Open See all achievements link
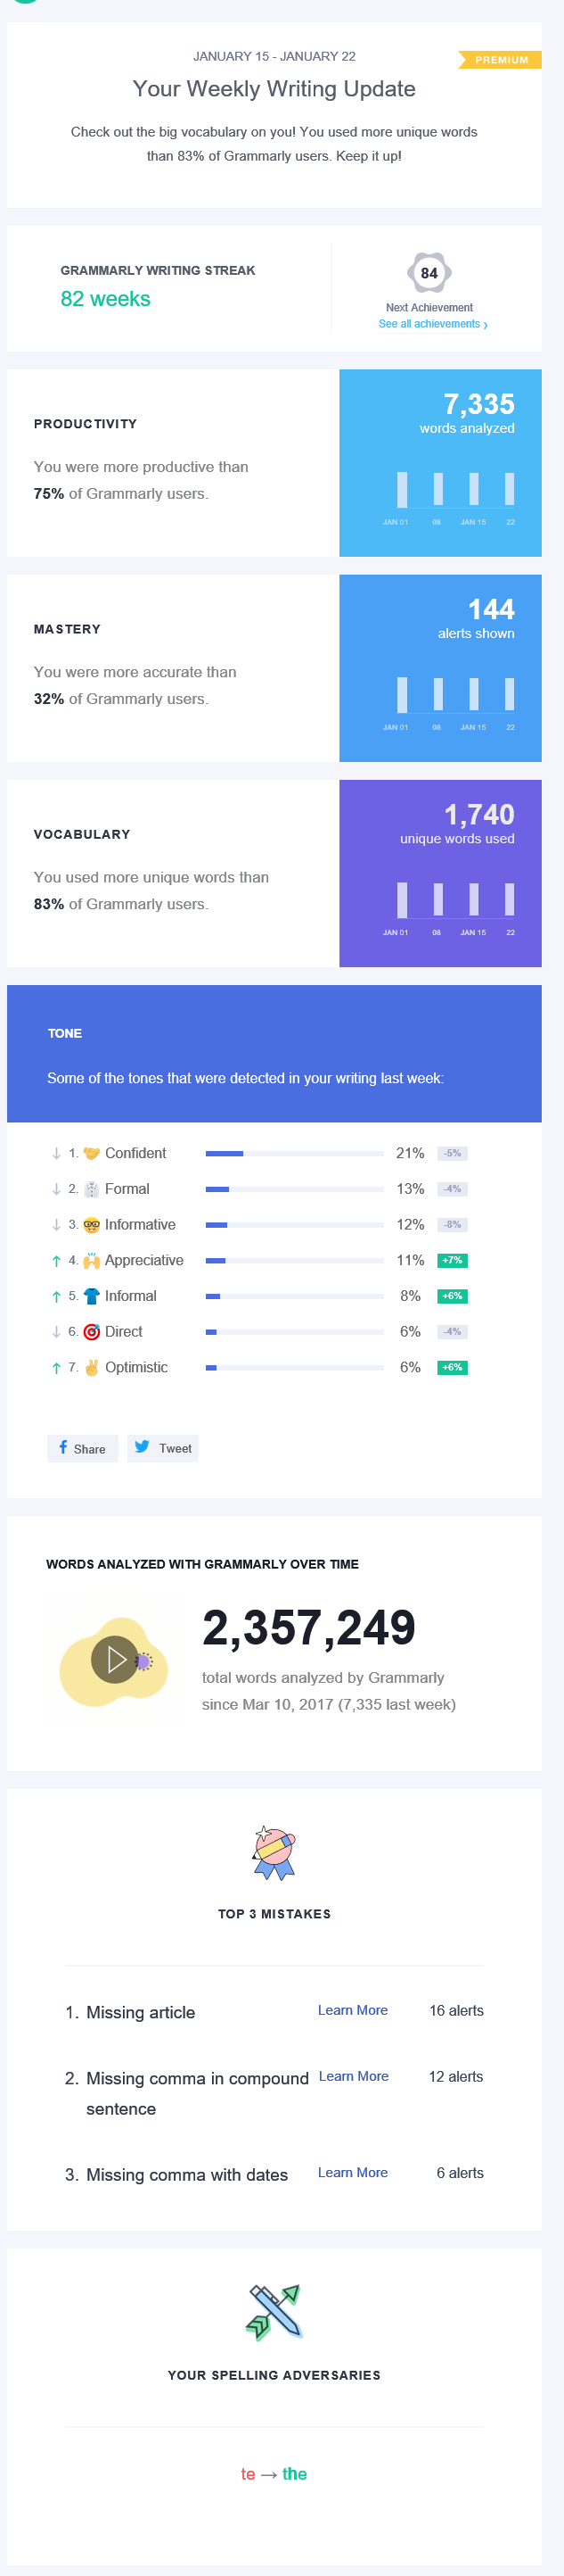Screen dimensions: 564x2576 coord(432,324)
